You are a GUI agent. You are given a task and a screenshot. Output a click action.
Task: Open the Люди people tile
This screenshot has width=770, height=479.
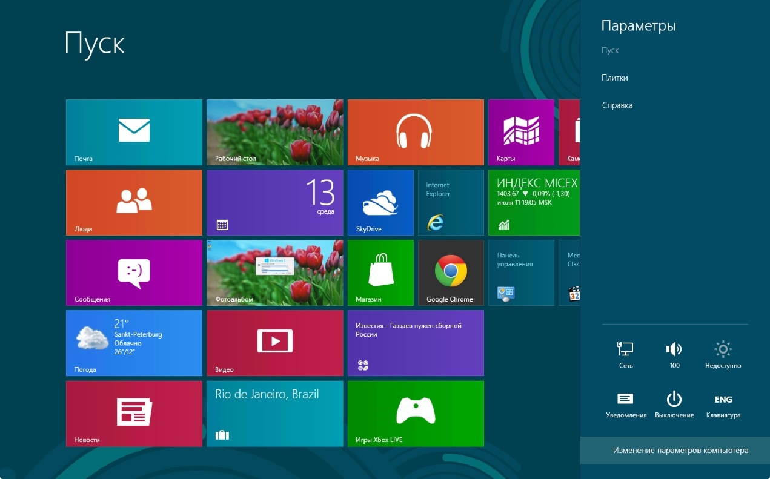[134, 202]
